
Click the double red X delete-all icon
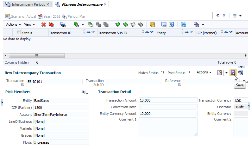[51, 24]
